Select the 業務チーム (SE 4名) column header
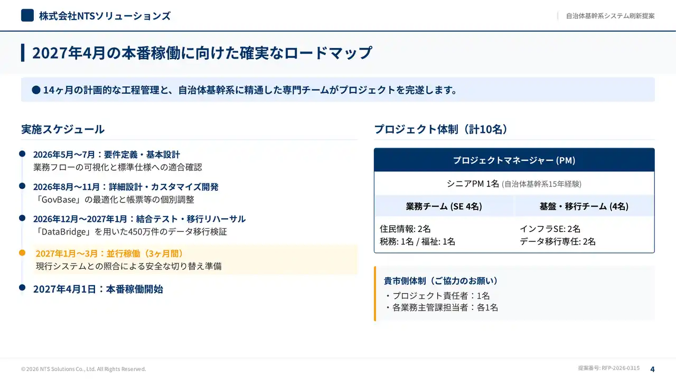 (444, 206)
